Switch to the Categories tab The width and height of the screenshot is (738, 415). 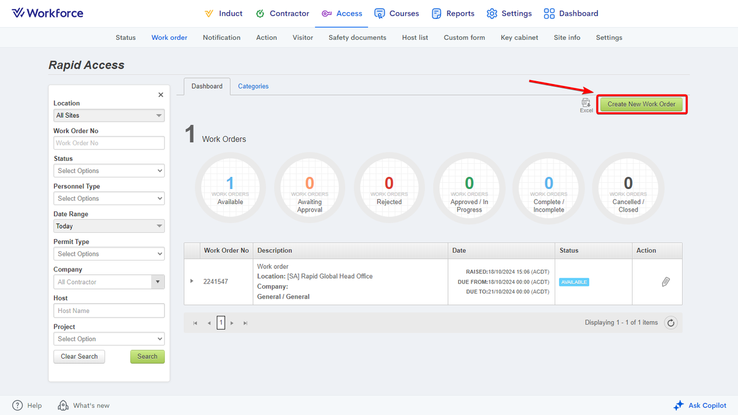253,86
